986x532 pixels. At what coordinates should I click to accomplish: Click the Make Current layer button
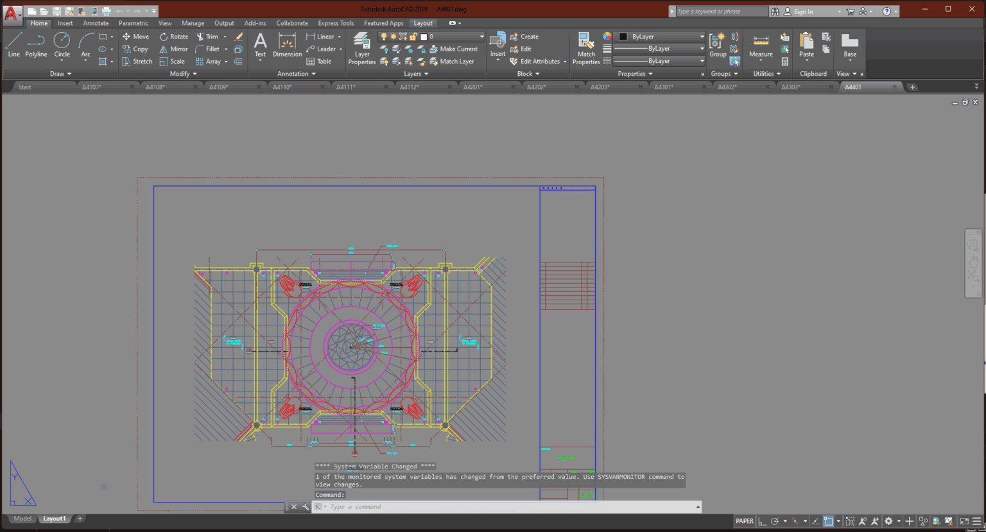click(455, 49)
